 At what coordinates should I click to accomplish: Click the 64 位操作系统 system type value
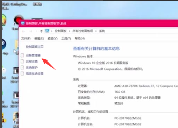137,98
